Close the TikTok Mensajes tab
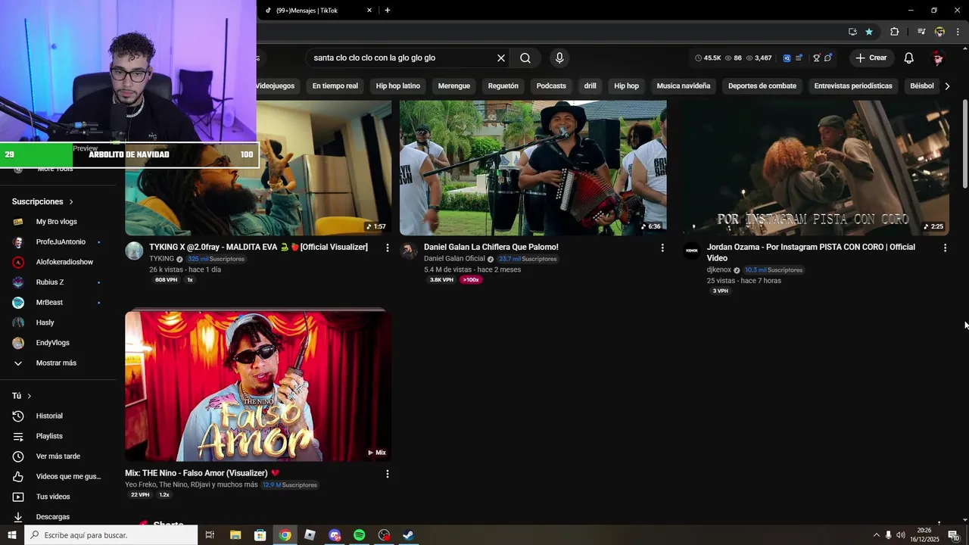 369,11
